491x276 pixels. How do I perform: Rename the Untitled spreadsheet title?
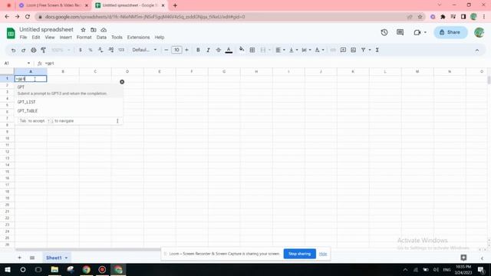pos(46,29)
